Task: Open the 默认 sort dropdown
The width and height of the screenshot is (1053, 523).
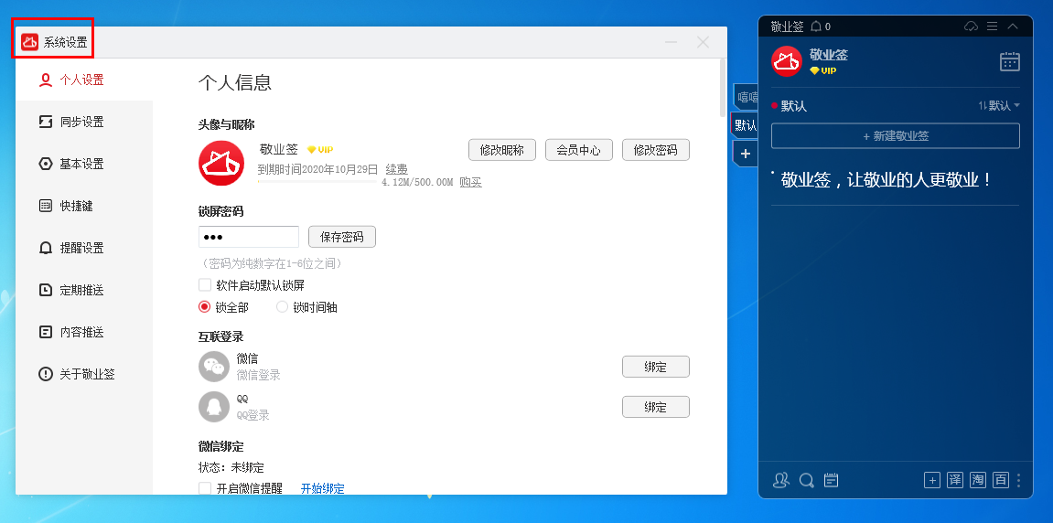Action: click(999, 105)
